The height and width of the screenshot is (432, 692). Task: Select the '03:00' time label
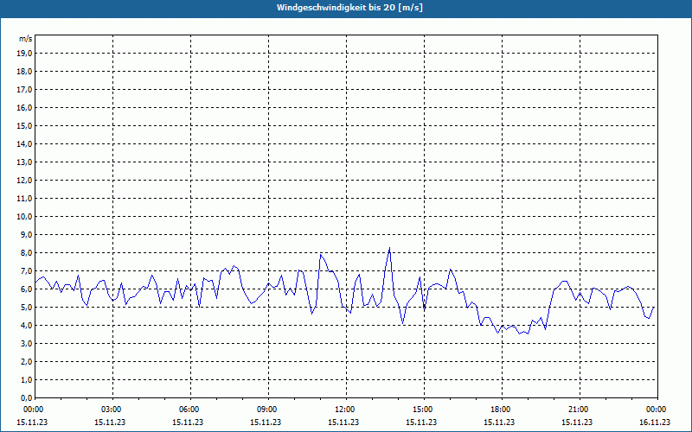click(x=112, y=410)
